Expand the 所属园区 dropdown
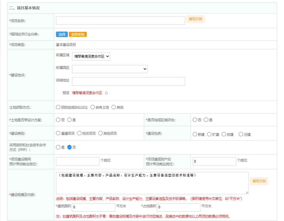This screenshot has height=221, width=284. pos(110,69)
